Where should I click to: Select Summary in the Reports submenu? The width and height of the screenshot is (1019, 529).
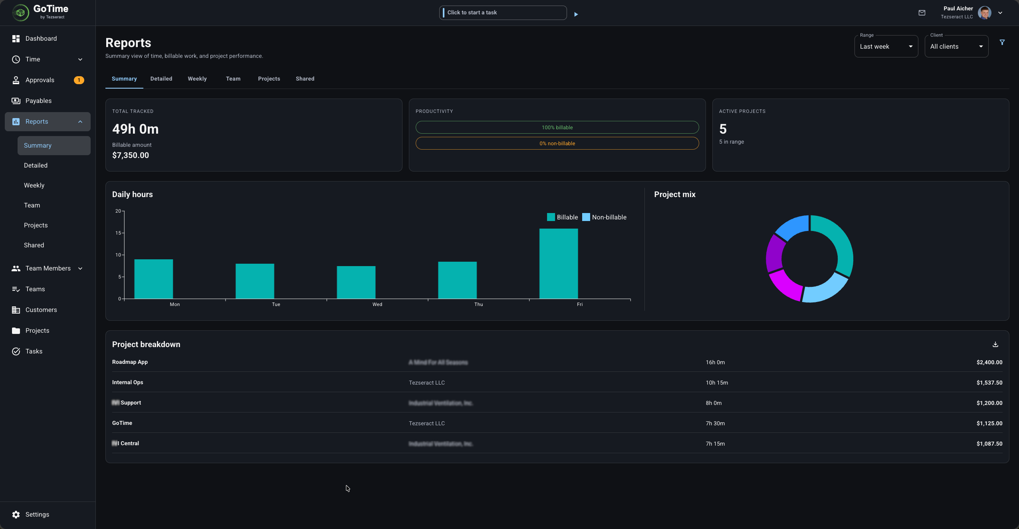54,146
